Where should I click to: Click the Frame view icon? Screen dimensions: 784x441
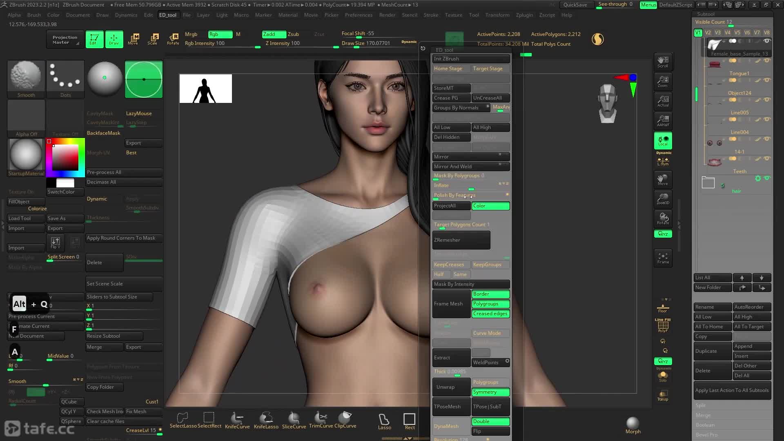[663, 258]
